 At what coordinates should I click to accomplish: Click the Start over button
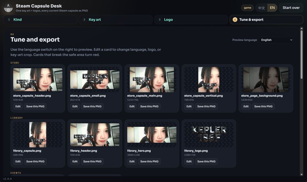tap(291, 8)
